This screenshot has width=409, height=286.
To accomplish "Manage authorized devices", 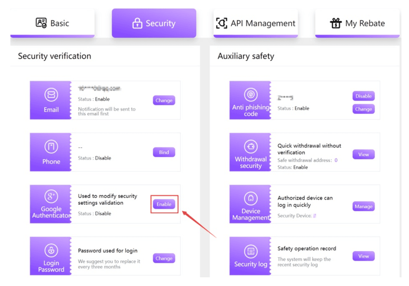I will [363, 206].
